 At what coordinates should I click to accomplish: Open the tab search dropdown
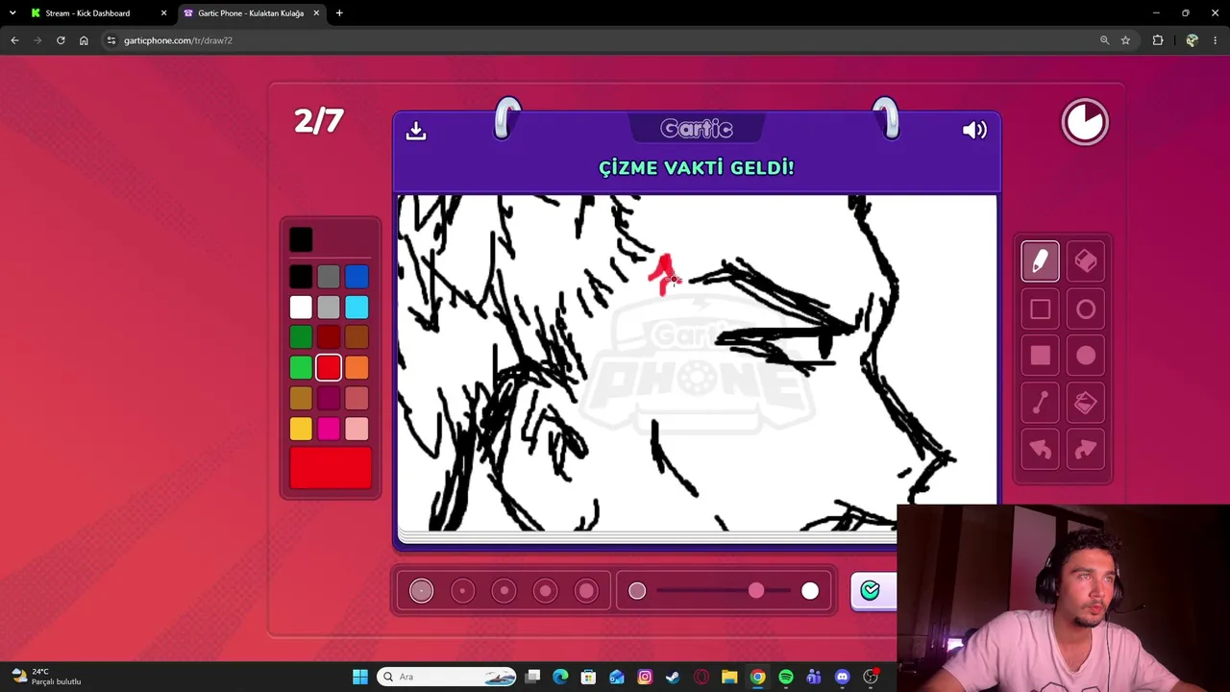coord(12,13)
